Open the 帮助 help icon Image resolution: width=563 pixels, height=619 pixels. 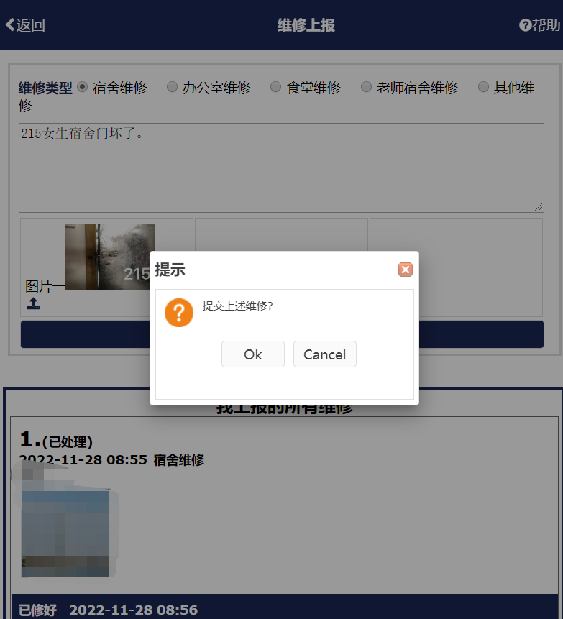pyautogui.click(x=525, y=25)
